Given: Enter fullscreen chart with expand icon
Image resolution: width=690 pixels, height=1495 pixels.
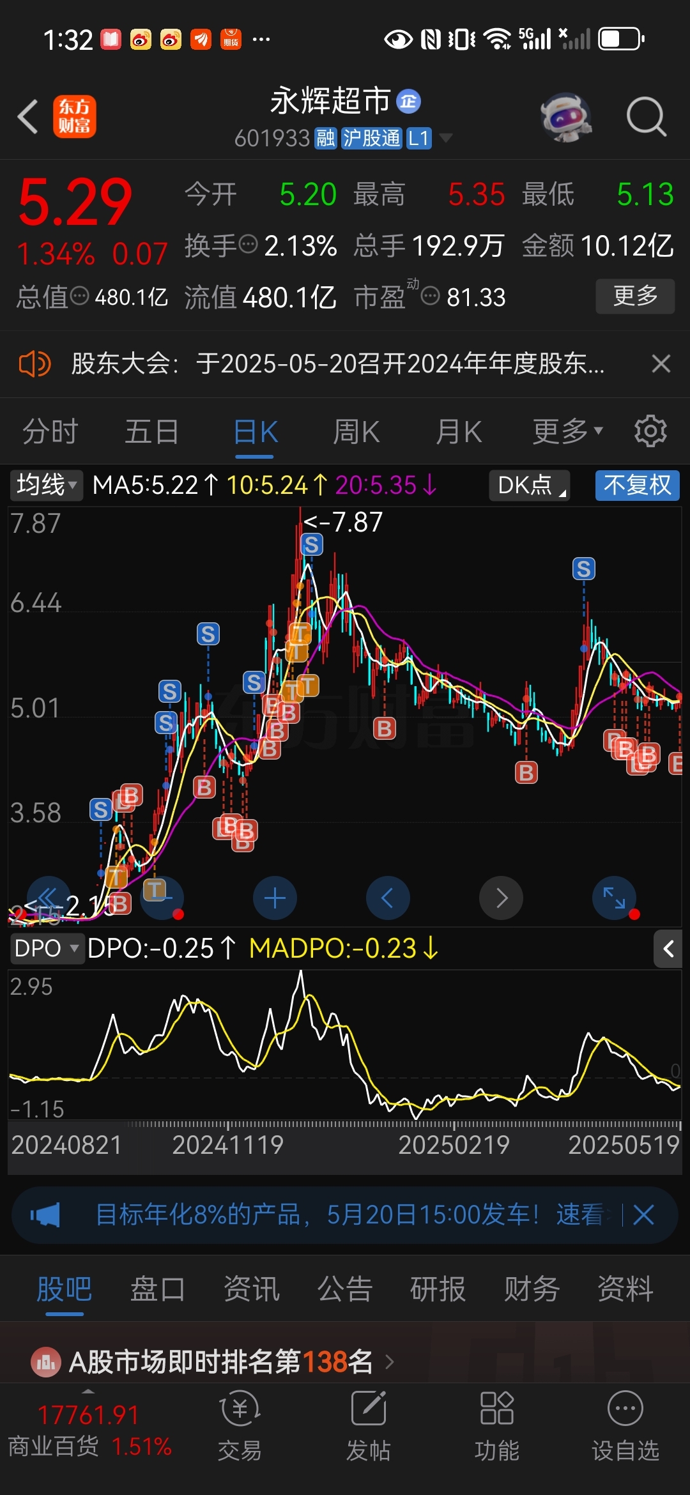Looking at the screenshot, I should pyautogui.click(x=614, y=898).
